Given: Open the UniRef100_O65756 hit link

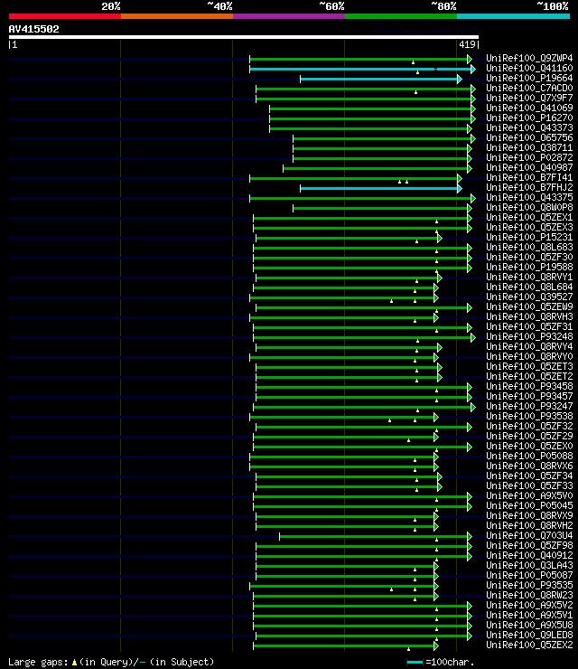Looking at the screenshot, I should [529, 137].
